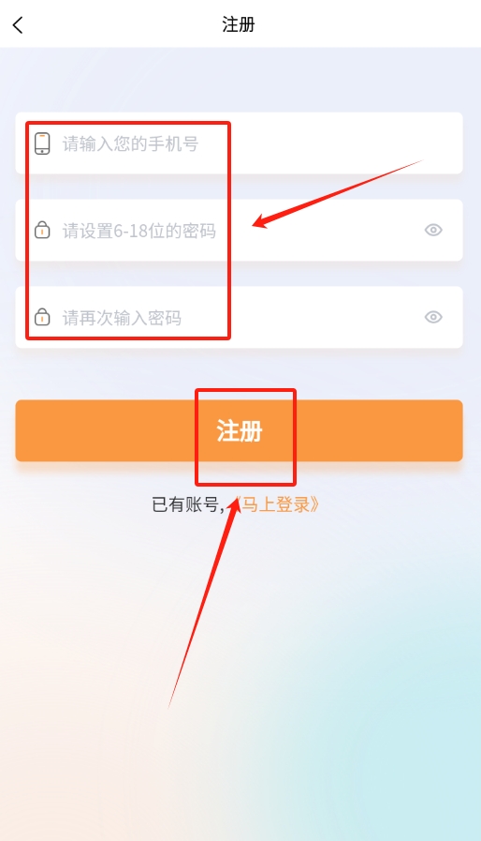Tap the 已有账号 text label
The width and height of the screenshot is (481, 841).
[185, 504]
